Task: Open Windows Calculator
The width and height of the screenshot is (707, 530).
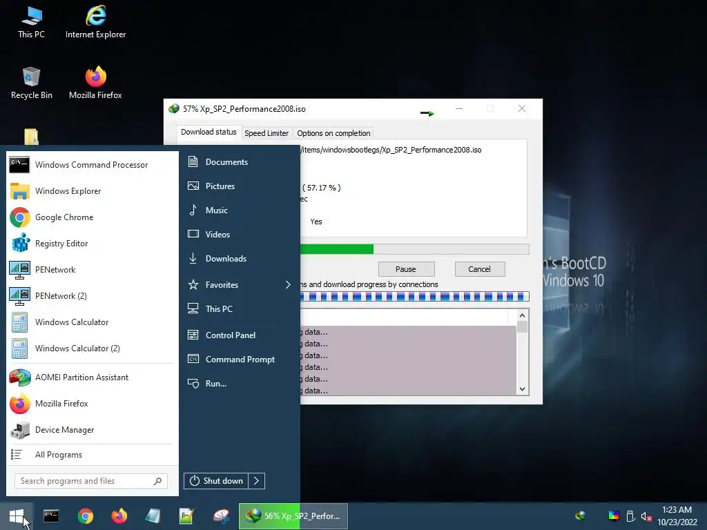Action: click(x=92, y=322)
